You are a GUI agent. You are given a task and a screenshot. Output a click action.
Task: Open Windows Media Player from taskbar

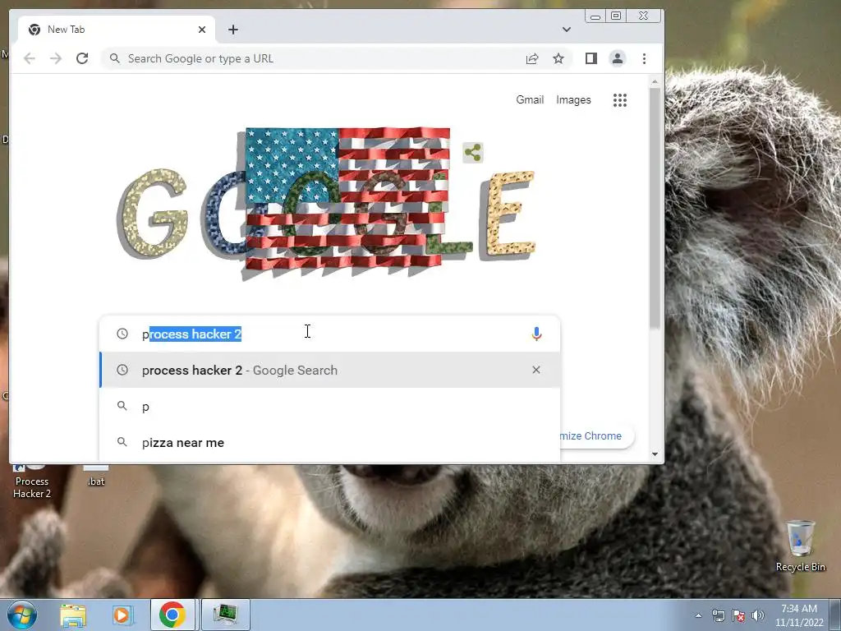[122, 615]
